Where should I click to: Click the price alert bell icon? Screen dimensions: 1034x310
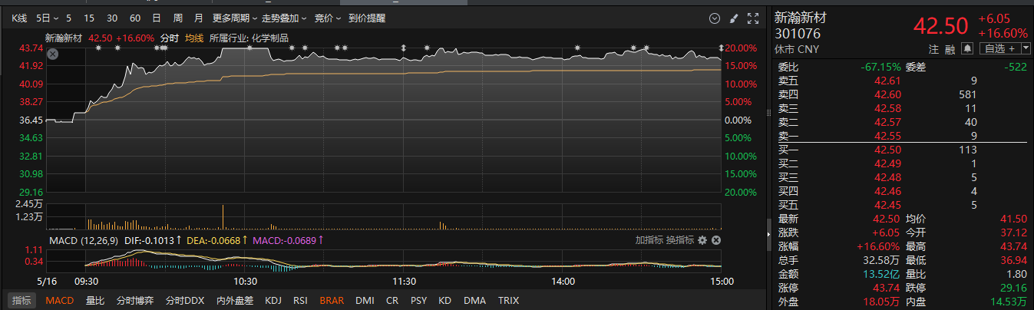968,48
